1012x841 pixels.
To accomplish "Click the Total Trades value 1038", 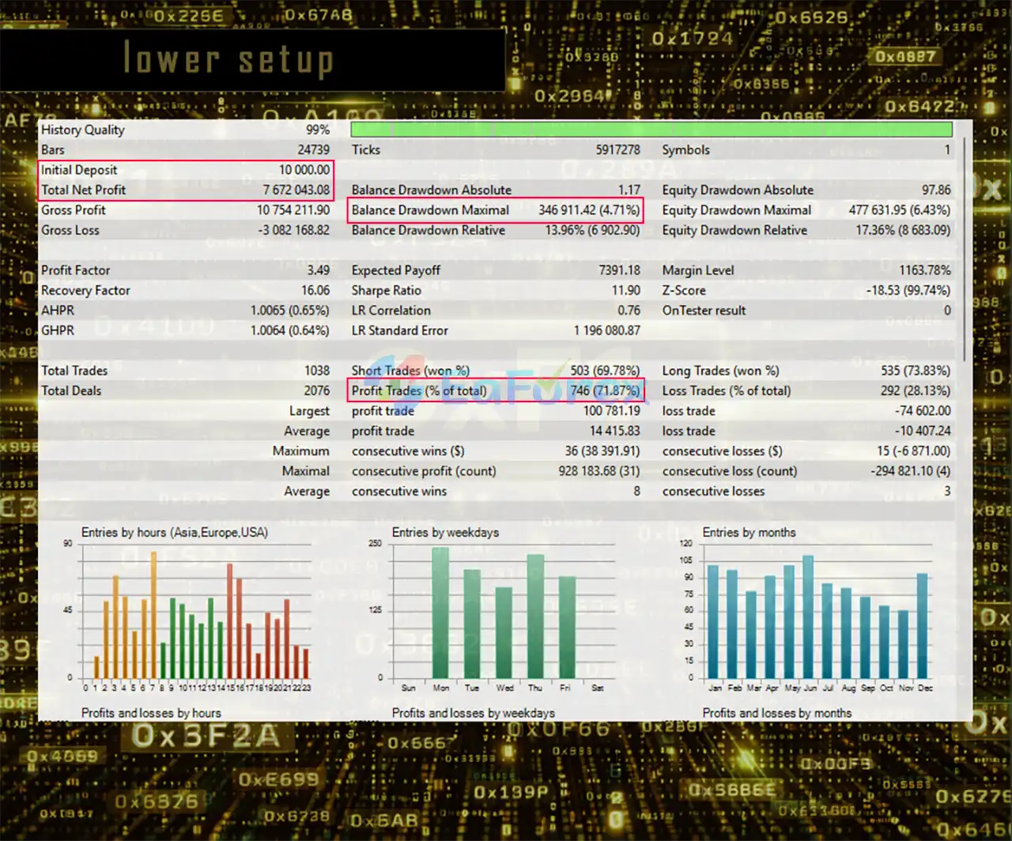I will tap(316, 371).
